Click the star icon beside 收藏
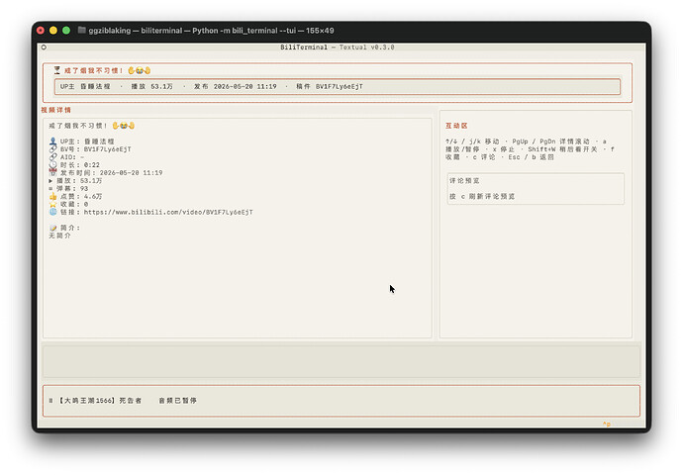The width and height of the screenshot is (683, 475). (52, 204)
